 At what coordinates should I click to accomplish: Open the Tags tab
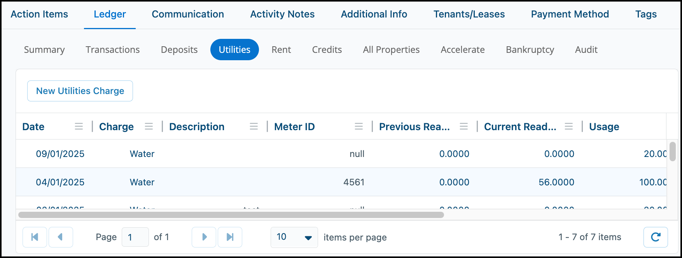click(646, 14)
